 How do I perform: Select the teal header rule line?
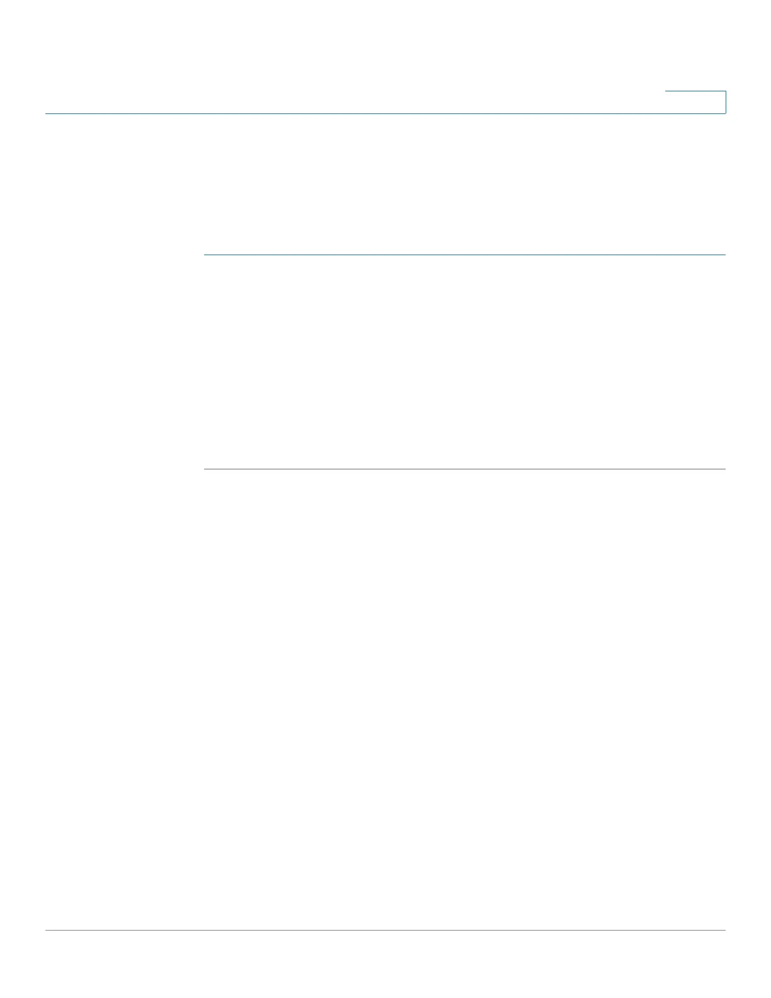385,113
